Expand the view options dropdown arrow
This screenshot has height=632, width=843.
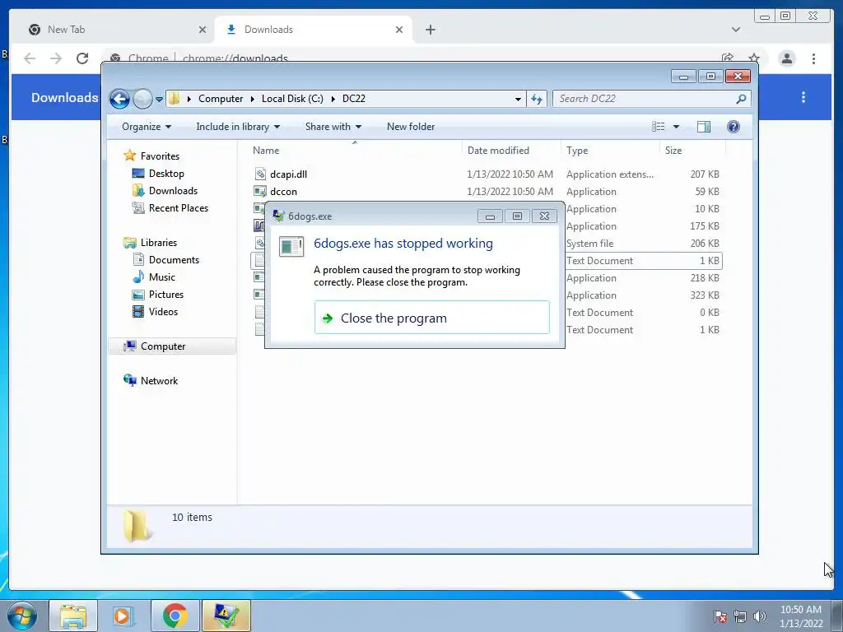pyautogui.click(x=677, y=127)
